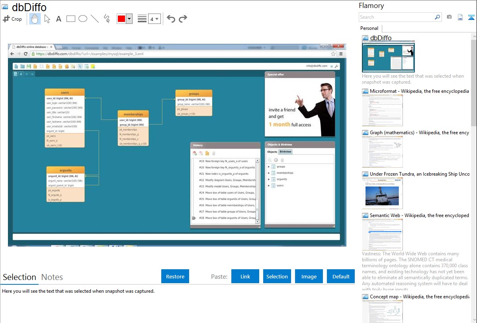Image resolution: width=477 pixels, height=323 pixels.
Task: Click the groups table header in diagram
Action: [x=194, y=94]
